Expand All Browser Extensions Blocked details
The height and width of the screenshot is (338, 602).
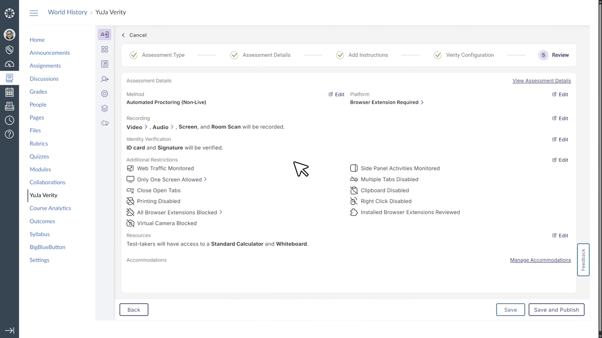point(221,212)
